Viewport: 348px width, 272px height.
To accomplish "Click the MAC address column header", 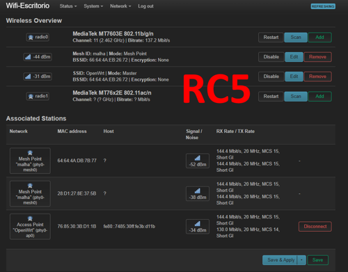I will click(x=72, y=131).
